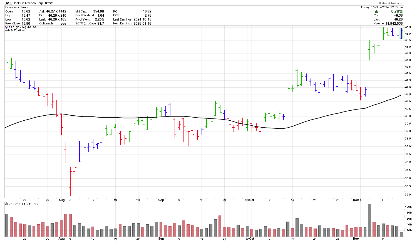Click the Sep label on the bottom date axis
The width and height of the screenshot is (417, 241).
click(x=161, y=239)
